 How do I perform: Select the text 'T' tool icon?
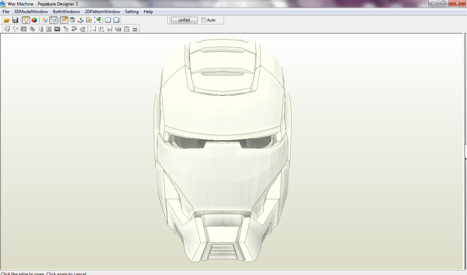click(49, 29)
